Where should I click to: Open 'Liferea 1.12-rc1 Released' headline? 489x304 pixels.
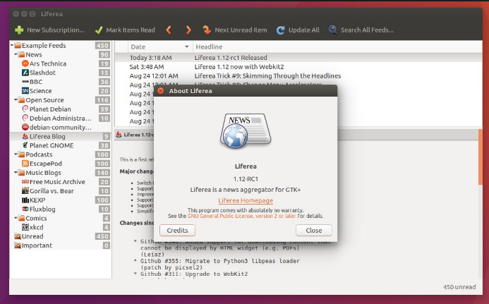coord(231,58)
